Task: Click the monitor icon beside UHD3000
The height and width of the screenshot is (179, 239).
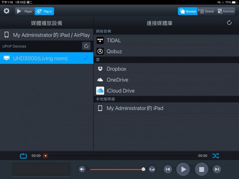Action: click(x=7, y=58)
